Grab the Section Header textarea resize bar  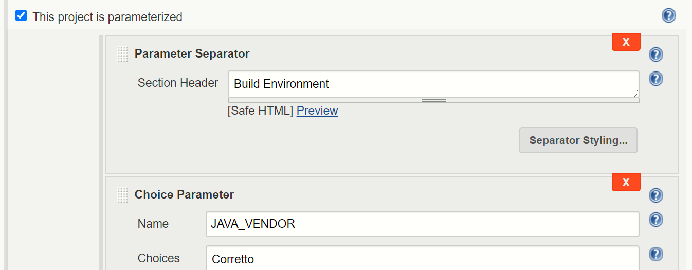tap(433, 100)
